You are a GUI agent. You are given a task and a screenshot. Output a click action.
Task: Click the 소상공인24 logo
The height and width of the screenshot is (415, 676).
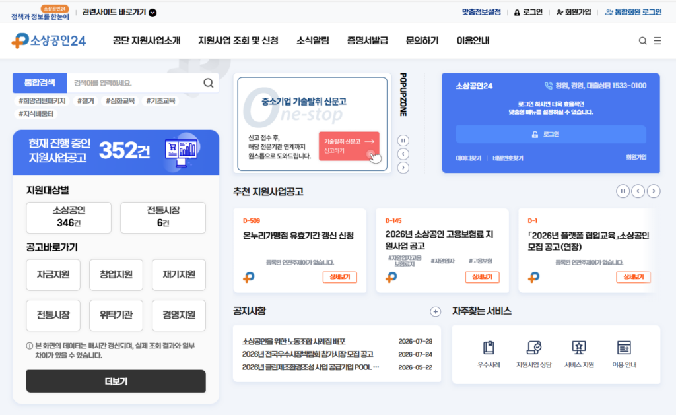tap(49, 40)
